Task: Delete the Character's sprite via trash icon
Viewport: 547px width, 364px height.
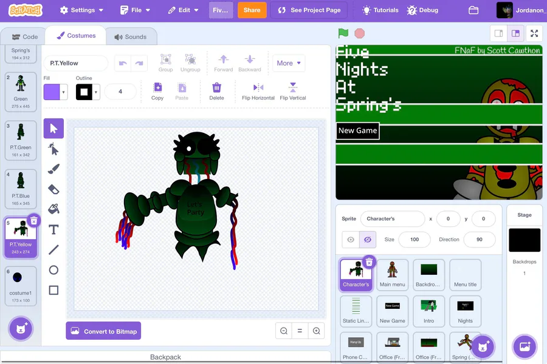Action: pos(369,262)
